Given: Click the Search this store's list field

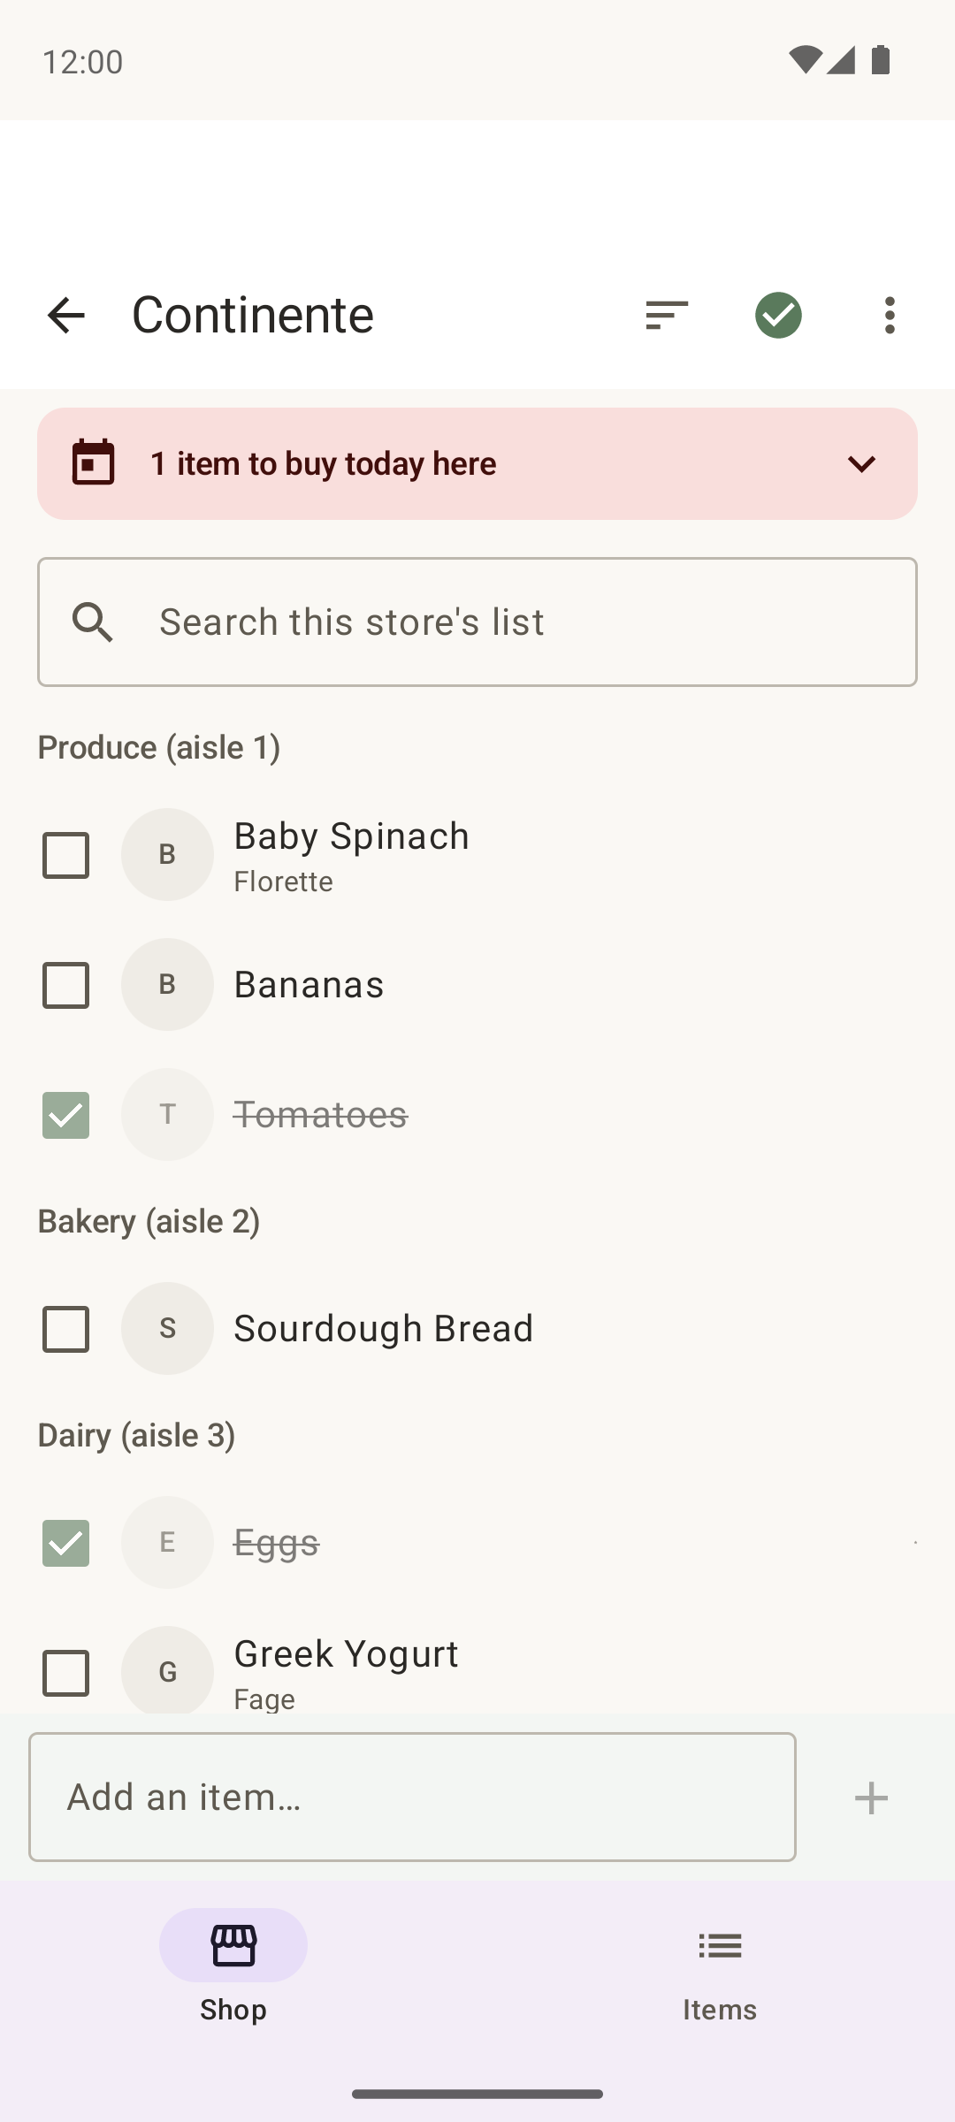Looking at the screenshot, I should pyautogui.click(x=477, y=622).
